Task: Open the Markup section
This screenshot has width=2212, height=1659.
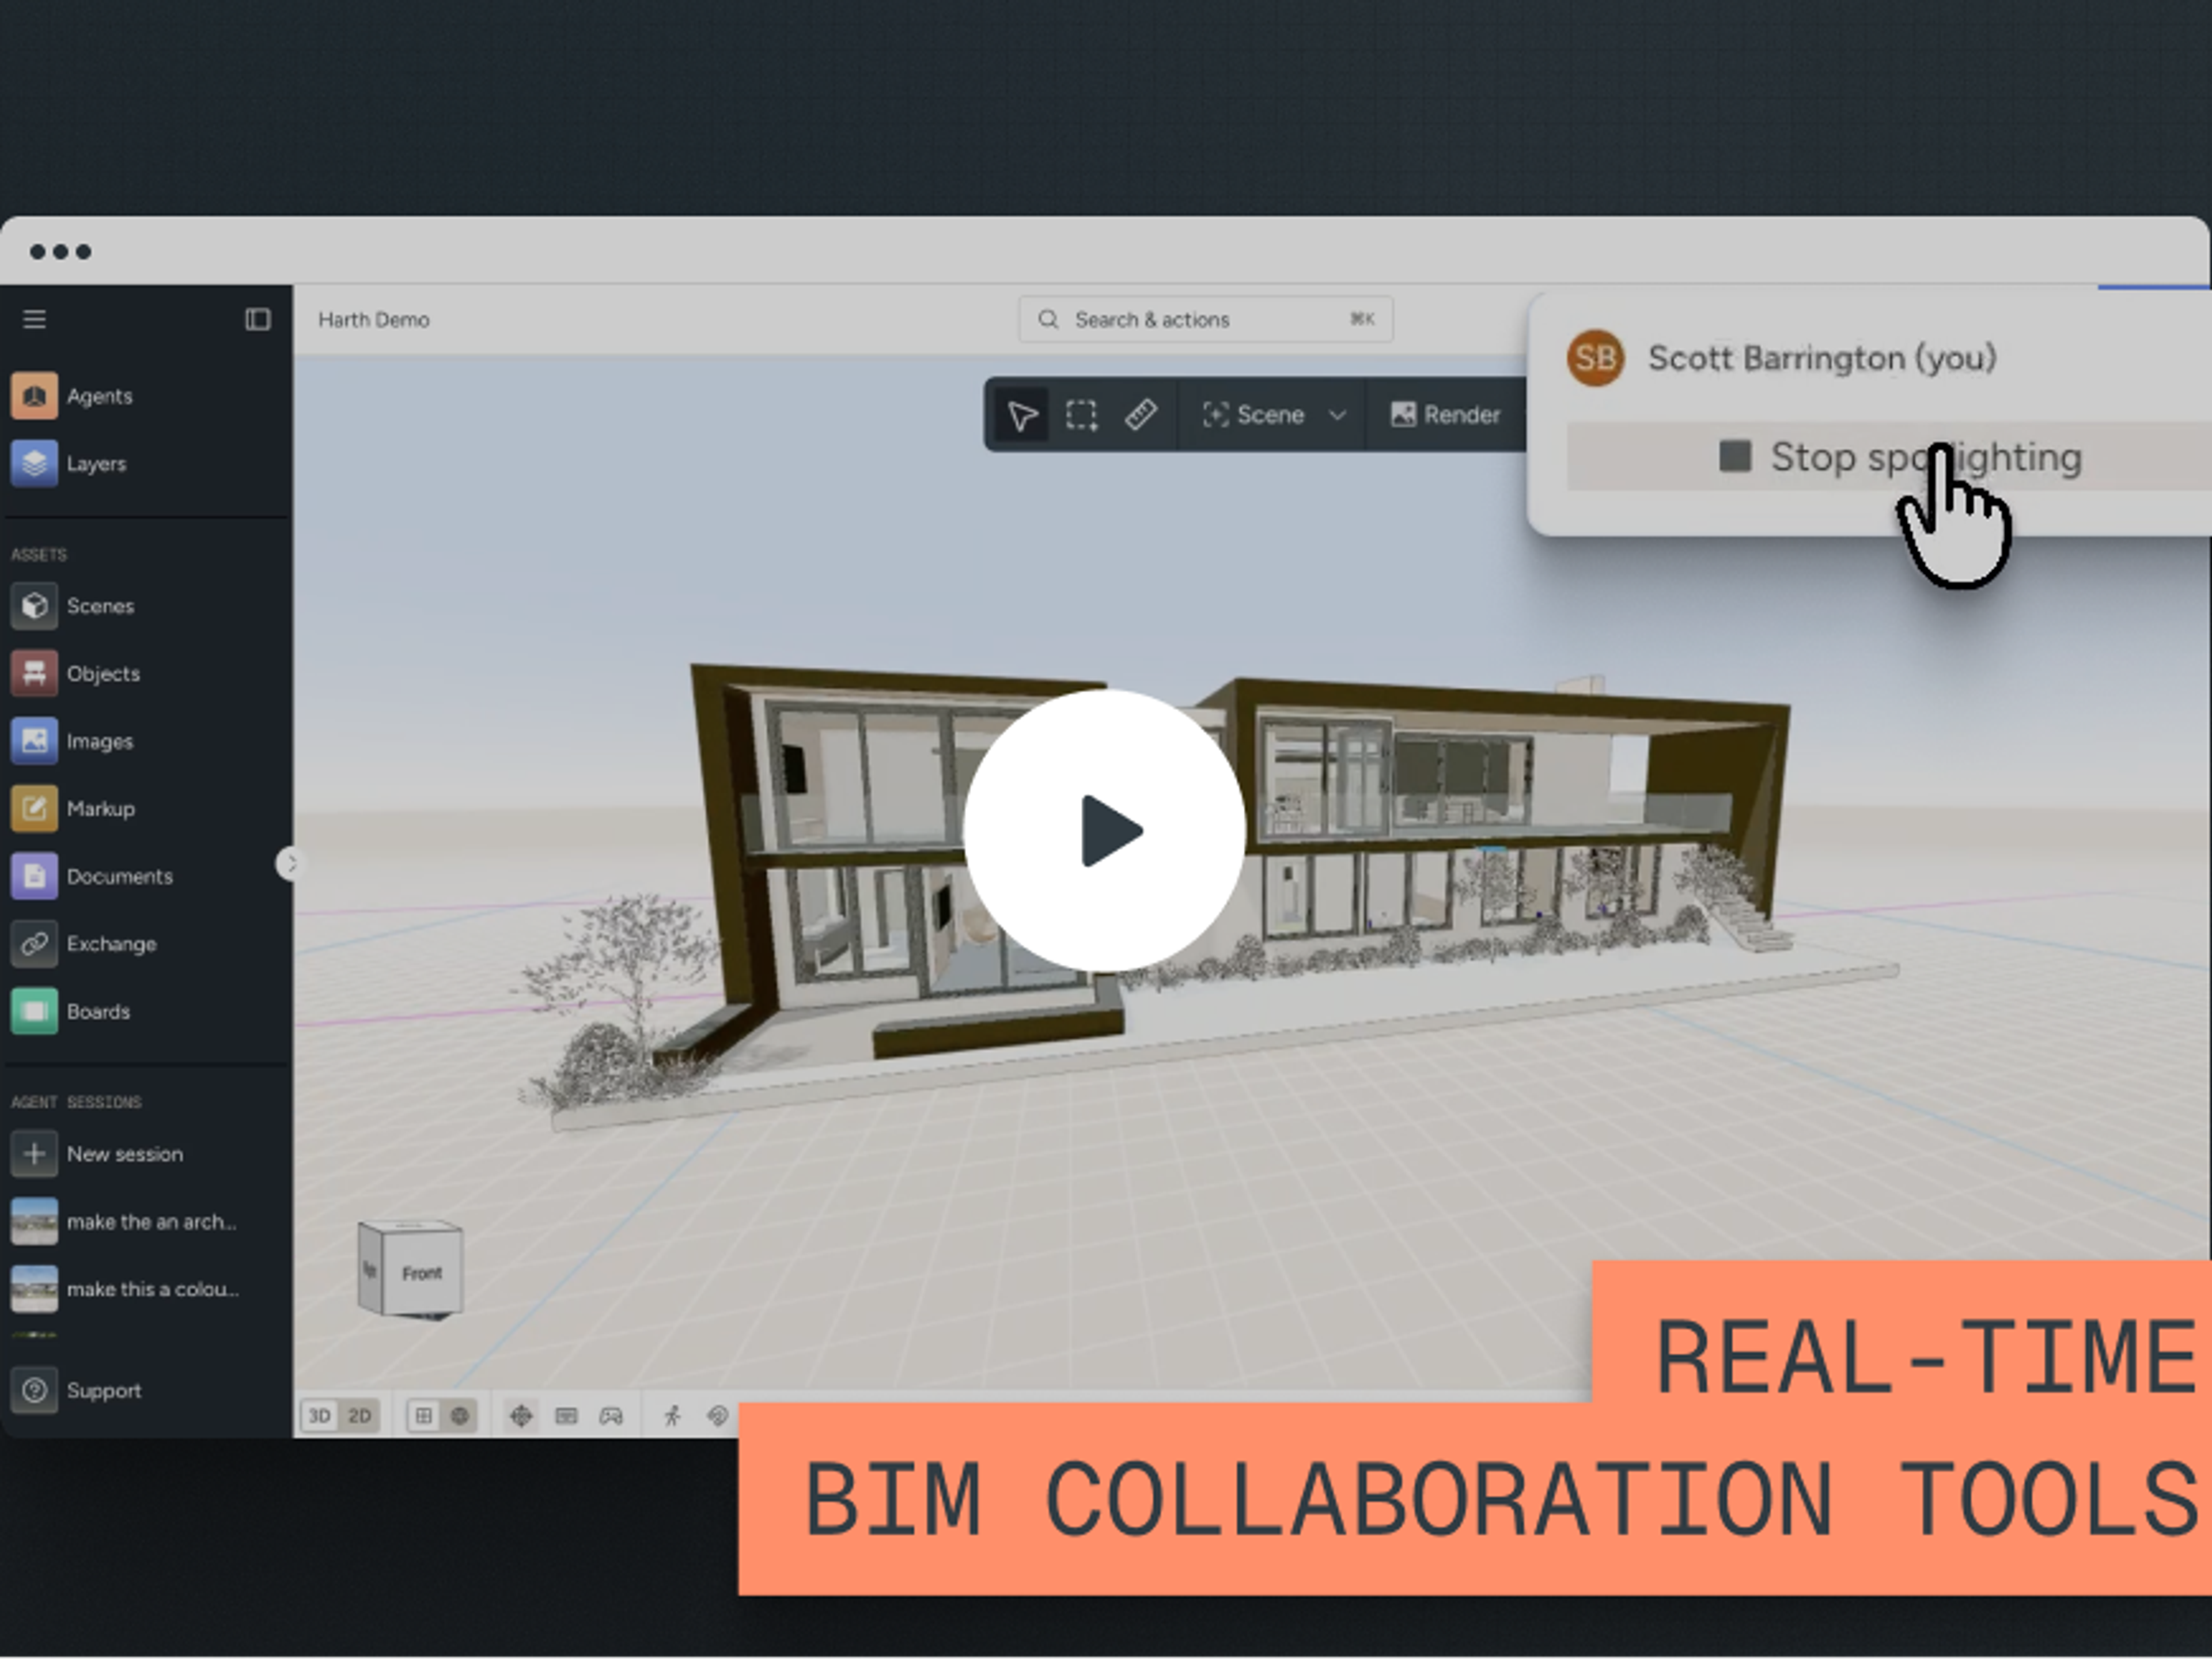Action: [73, 808]
